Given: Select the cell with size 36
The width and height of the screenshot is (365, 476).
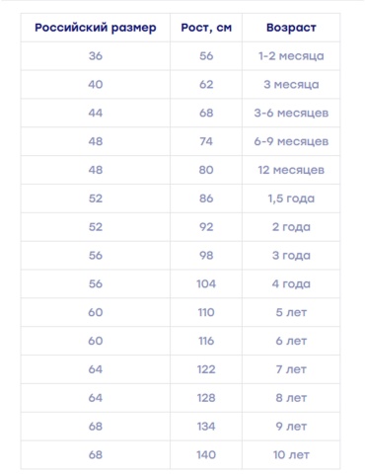Looking at the screenshot, I should (x=96, y=56).
